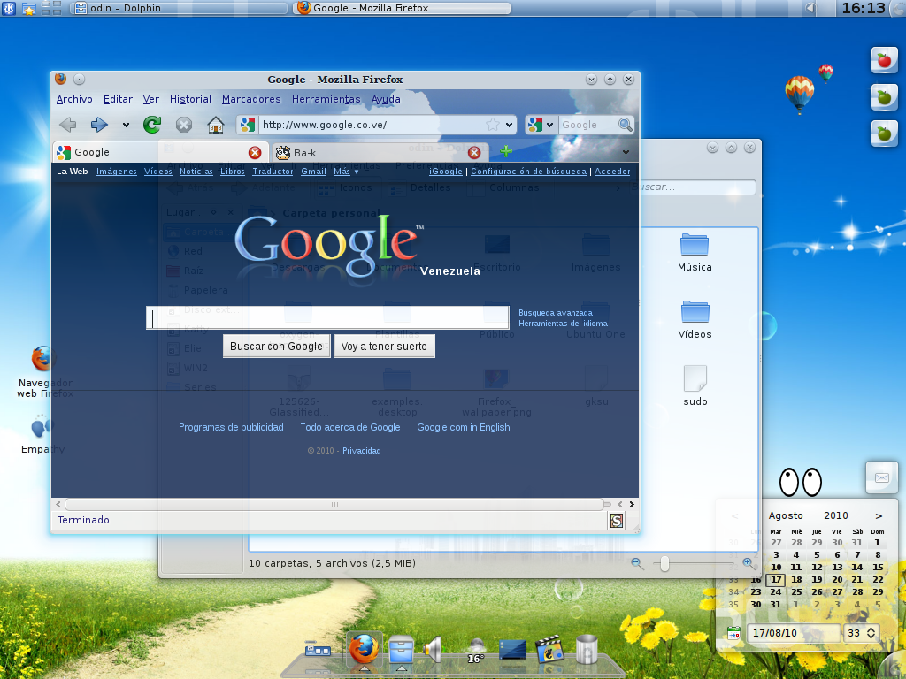Open the Editar menu
This screenshot has height=679, width=906.
[118, 99]
